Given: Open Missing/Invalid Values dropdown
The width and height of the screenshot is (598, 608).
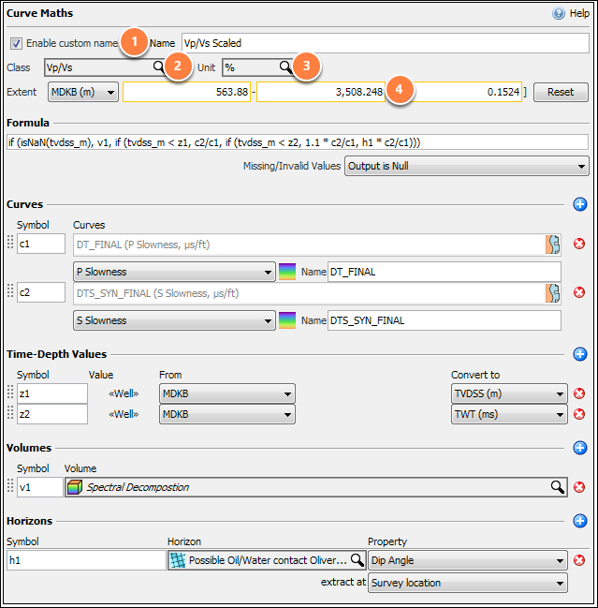Looking at the screenshot, I should [467, 166].
